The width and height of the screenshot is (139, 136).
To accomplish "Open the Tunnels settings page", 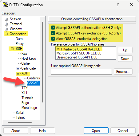I will tap(27, 98).
